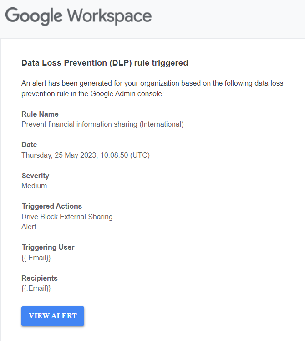
Task: Click the Date label
Action: (x=29, y=145)
